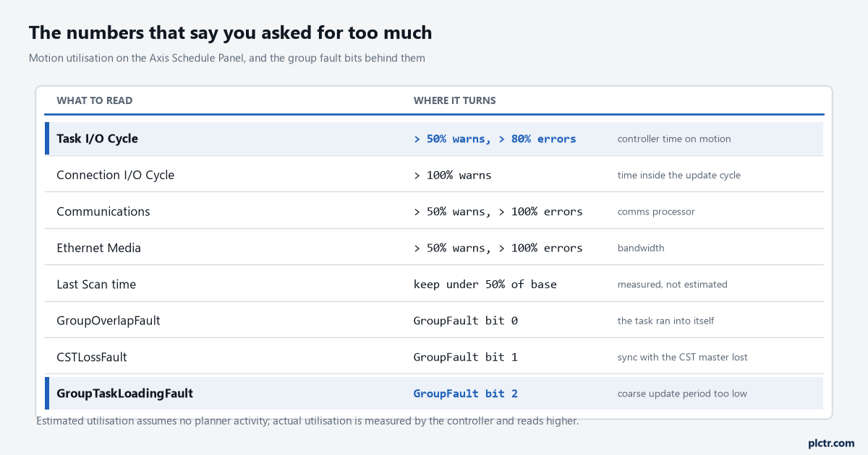The width and height of the screenshot is (868, 455).
Task: Select the "Last Scan time" row label
Action: 96,285
